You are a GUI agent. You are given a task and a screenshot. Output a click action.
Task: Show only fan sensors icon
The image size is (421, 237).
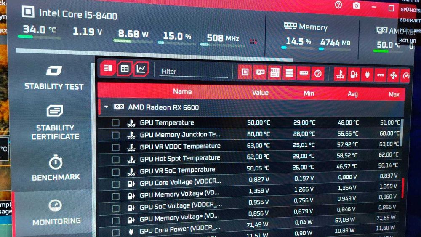(x=393, y=75)
